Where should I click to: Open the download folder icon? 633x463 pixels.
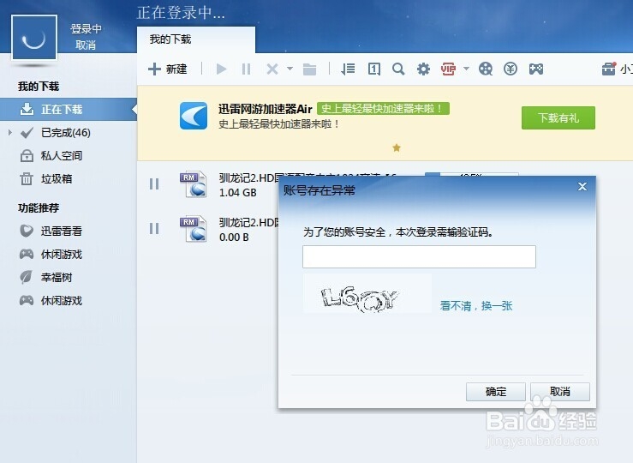click(x=309, y=69)
